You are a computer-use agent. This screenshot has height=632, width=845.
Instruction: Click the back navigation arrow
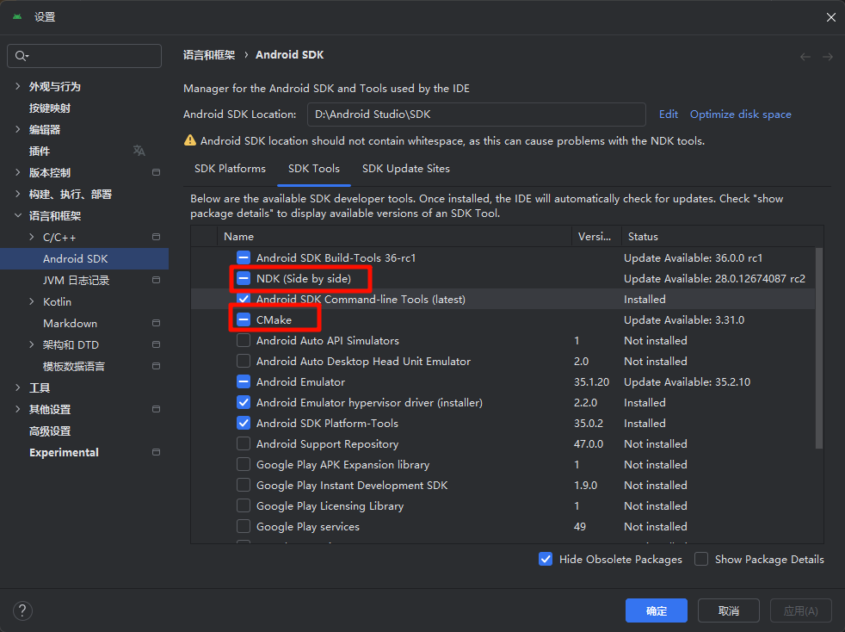coord(805,56)
